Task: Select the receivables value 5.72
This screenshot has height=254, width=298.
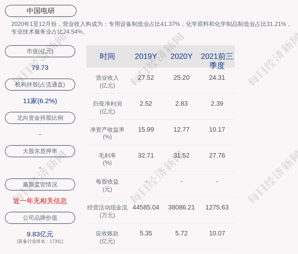Action: [x=181, y=233]
